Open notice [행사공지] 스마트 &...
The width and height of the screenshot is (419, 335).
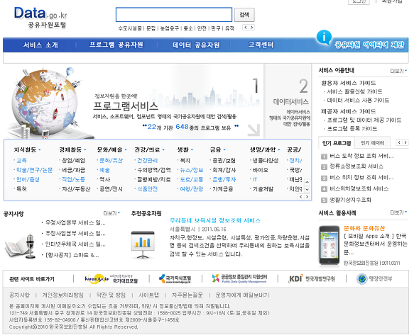[x=72, y=255]
